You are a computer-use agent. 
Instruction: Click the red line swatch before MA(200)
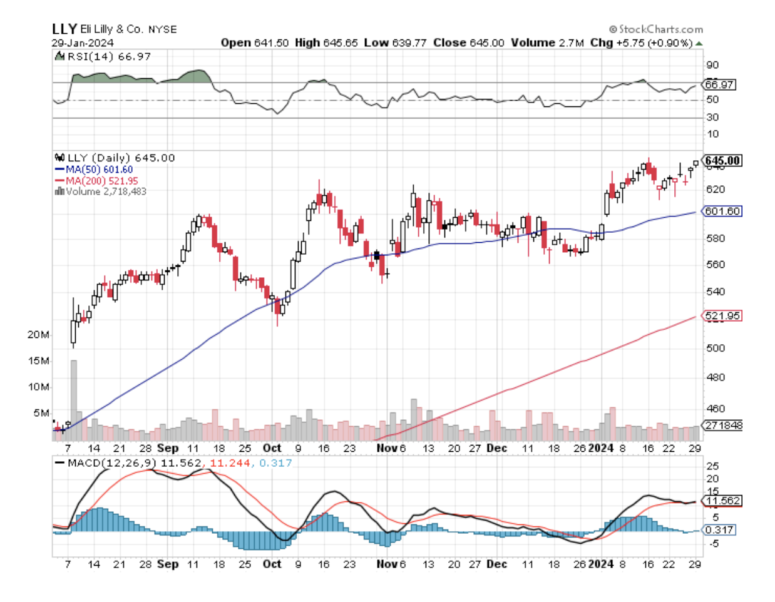pyautogui.click(x=60, y=181)
